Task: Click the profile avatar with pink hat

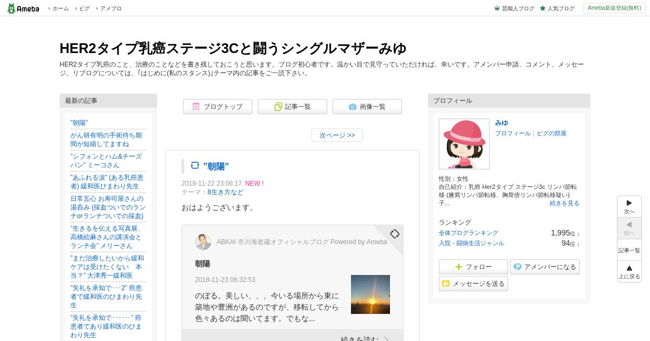Action: tap(464, 144)
